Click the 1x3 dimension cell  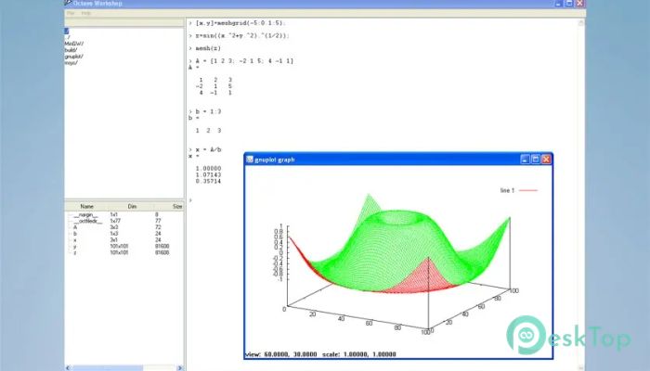[x=114, y=234]
